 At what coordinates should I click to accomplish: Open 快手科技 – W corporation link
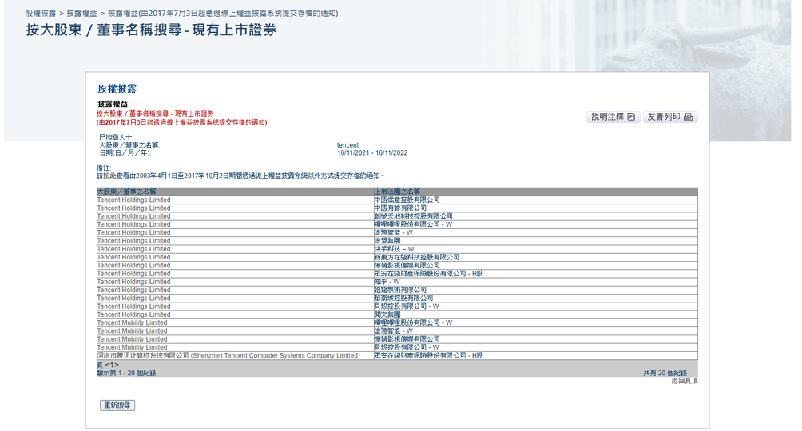pos(394,249)
